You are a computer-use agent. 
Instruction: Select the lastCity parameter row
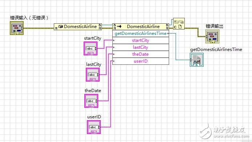coord(141,47)
